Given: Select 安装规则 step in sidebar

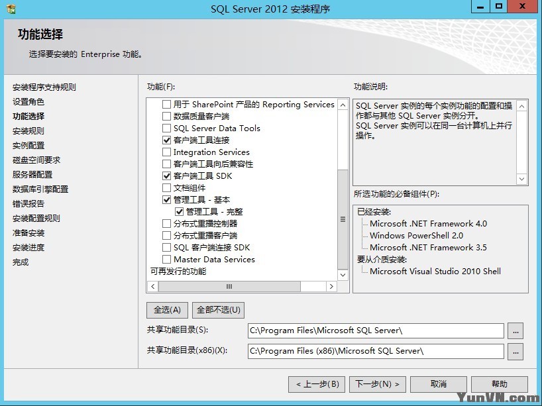Looking at the screenshot, I should (x=28, y=131).
